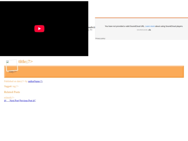Open the SoundCloud 'Learn more' link

tap(150, 26)
